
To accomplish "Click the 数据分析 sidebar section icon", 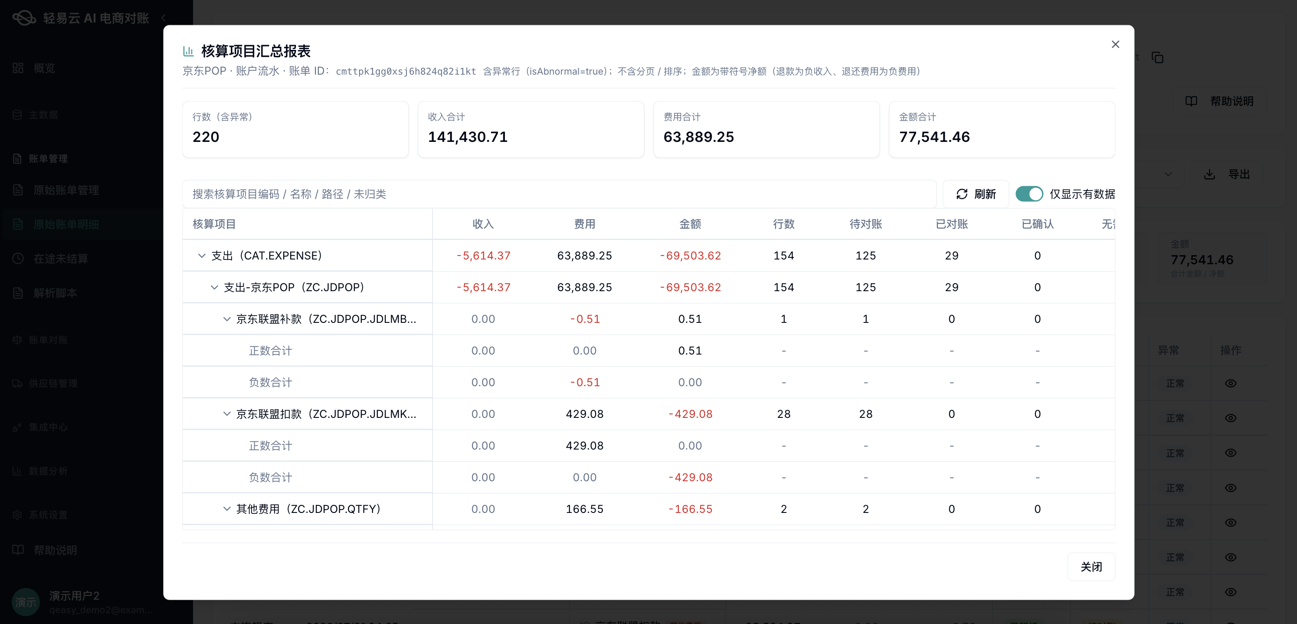I will click(x=17, y=471).
